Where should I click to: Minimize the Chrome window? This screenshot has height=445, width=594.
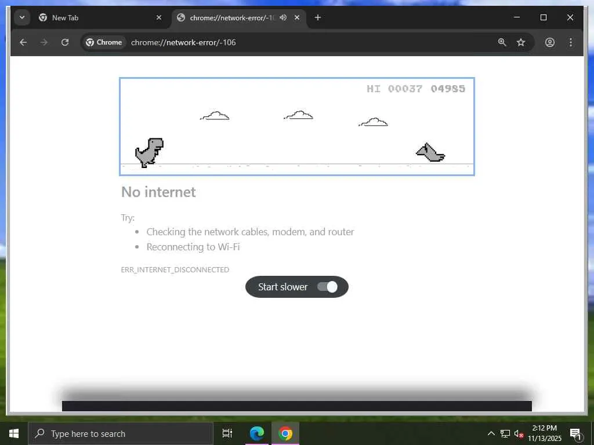(516, 17)
